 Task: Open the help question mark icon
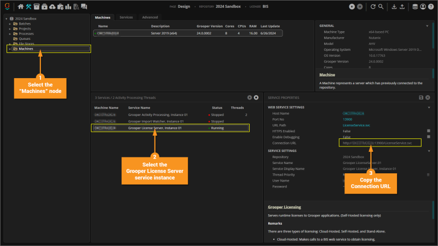(x=430, y=7)
